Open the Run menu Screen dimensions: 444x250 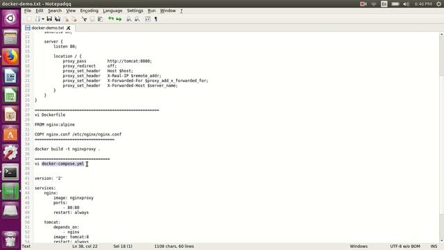151,10
